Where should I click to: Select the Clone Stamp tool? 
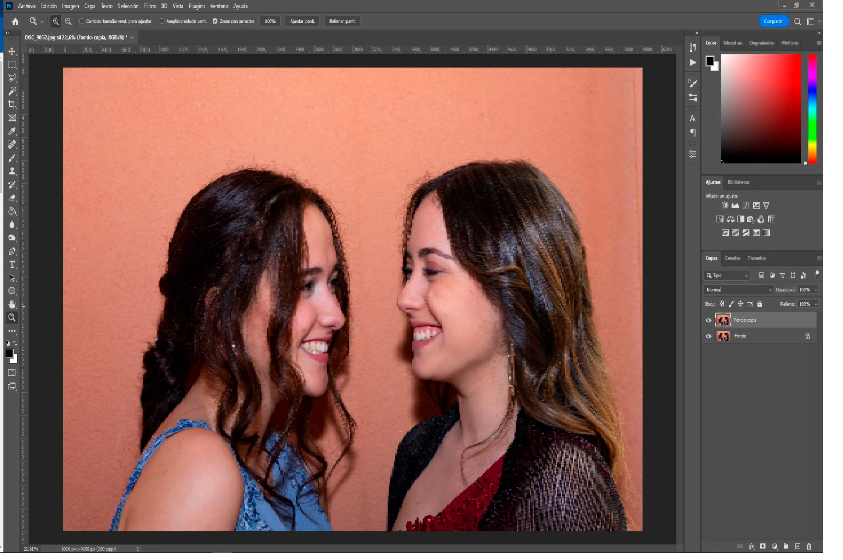click(12, 172)
